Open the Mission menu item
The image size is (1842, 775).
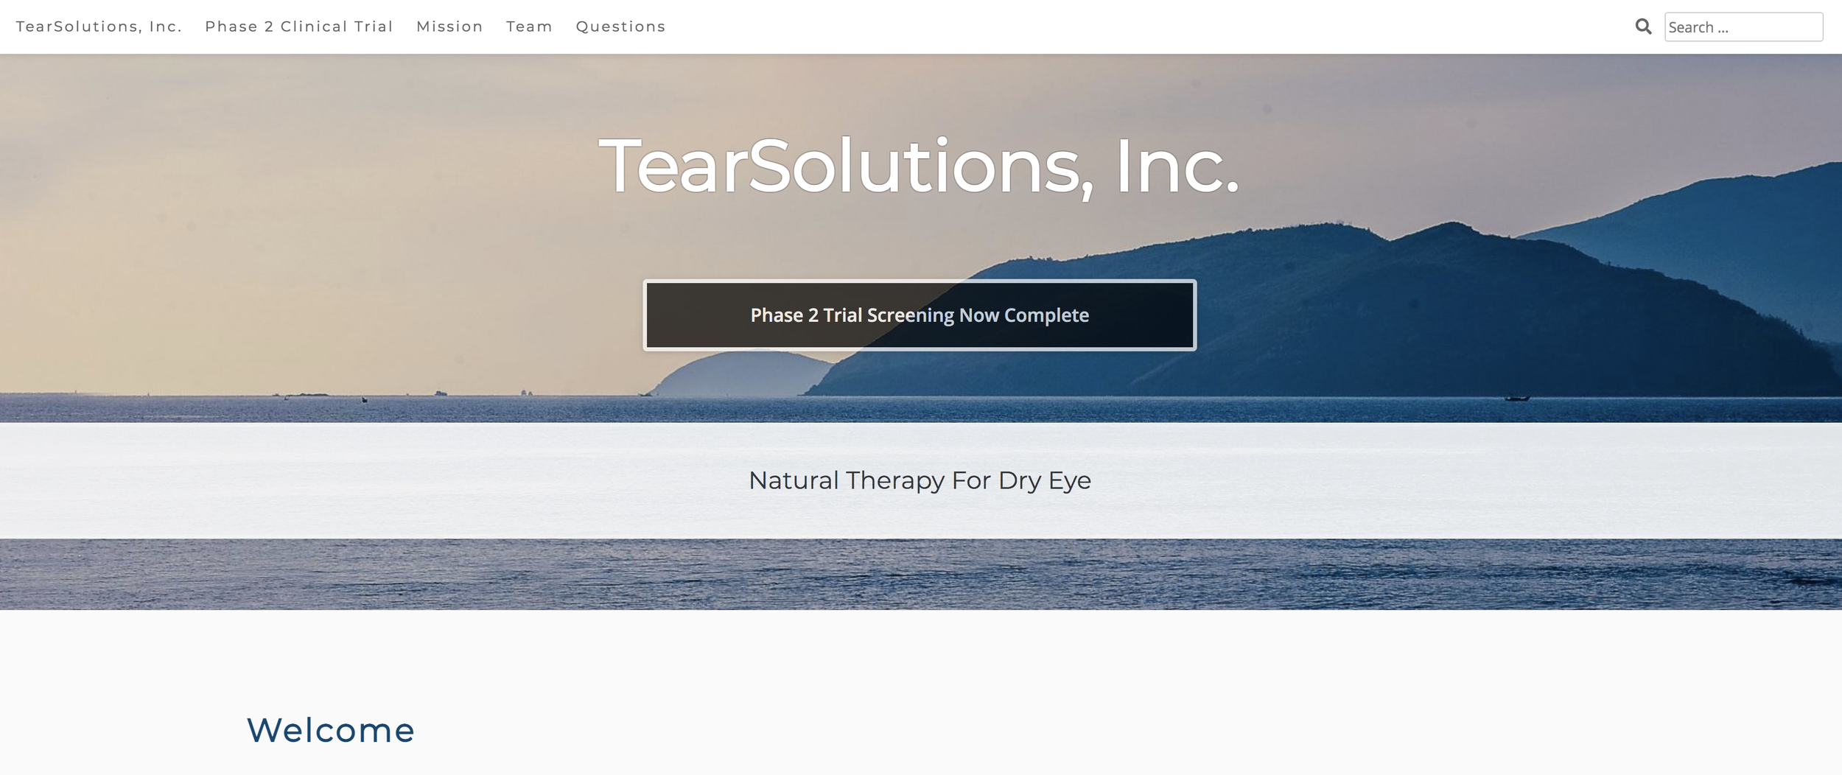tap(449, 27)
